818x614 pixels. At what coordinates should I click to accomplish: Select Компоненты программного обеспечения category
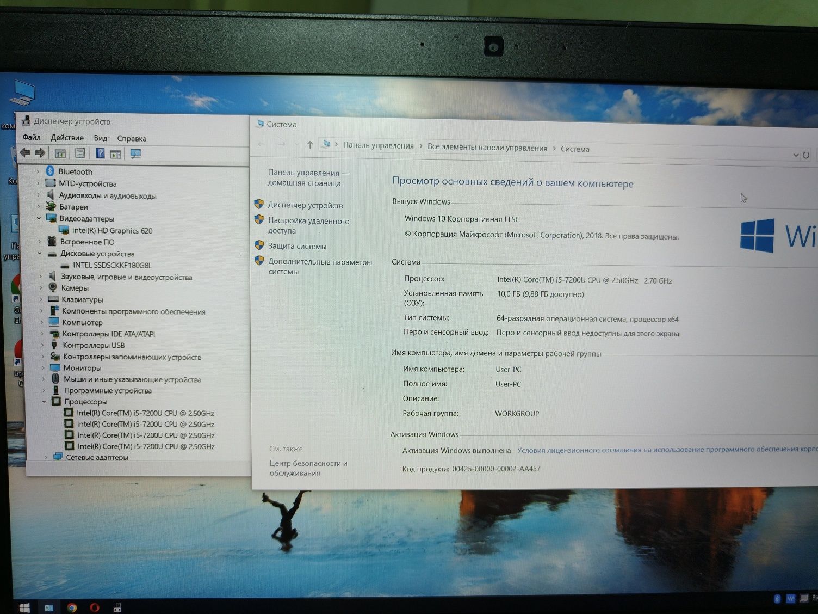pos(133,311)
